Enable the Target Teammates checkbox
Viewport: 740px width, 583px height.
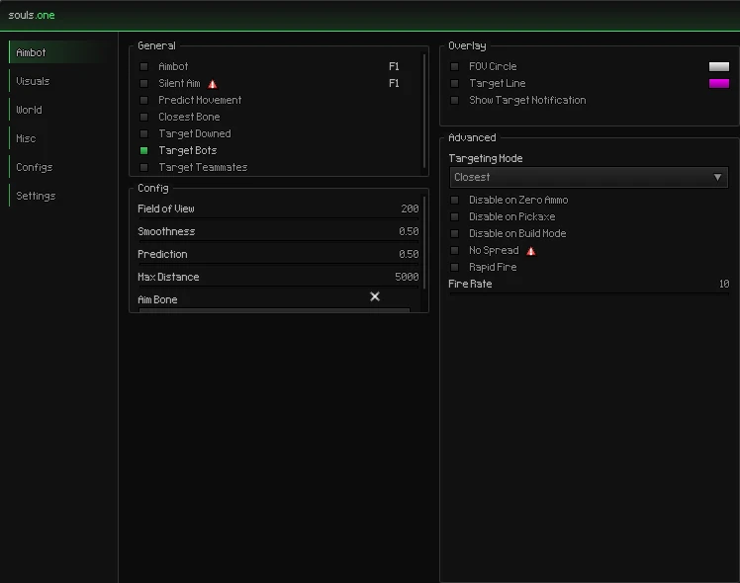143,167
